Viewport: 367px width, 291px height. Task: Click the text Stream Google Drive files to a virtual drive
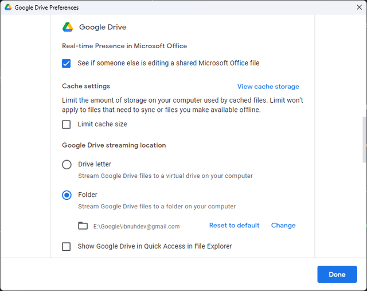click(x=166, y=176)
